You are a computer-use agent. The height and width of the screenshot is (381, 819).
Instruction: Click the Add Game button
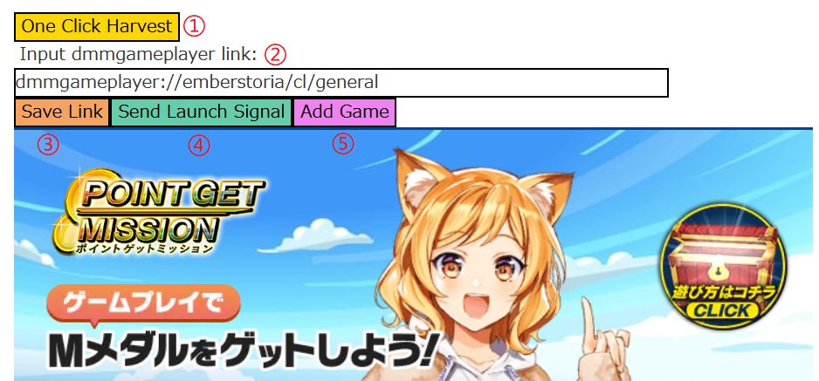[345, 112]
